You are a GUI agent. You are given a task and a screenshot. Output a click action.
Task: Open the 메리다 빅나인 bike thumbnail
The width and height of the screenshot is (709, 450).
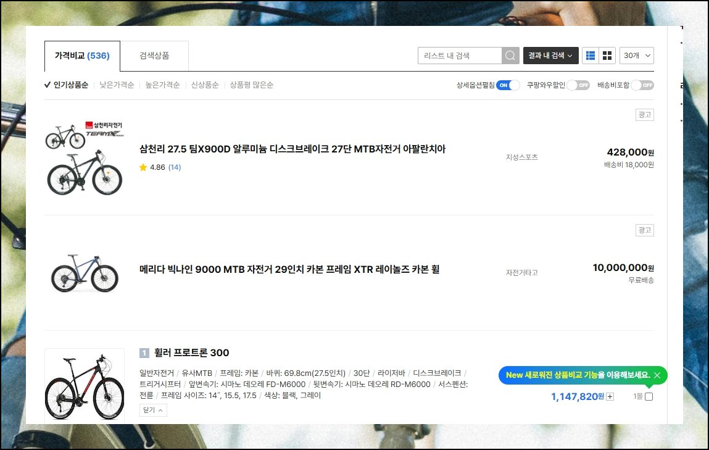(85, 273)
